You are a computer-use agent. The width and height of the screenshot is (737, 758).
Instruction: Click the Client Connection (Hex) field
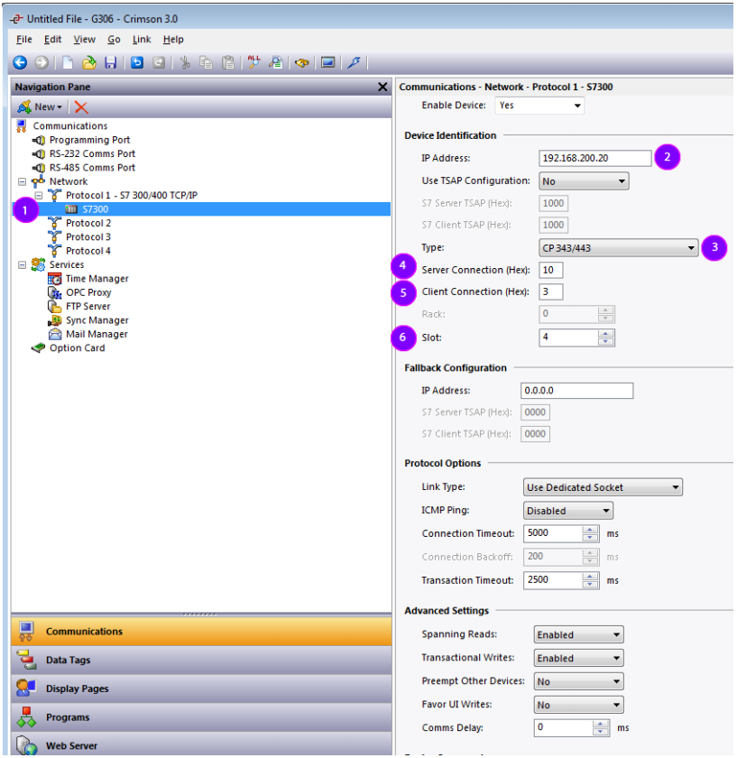pos(550,291)
